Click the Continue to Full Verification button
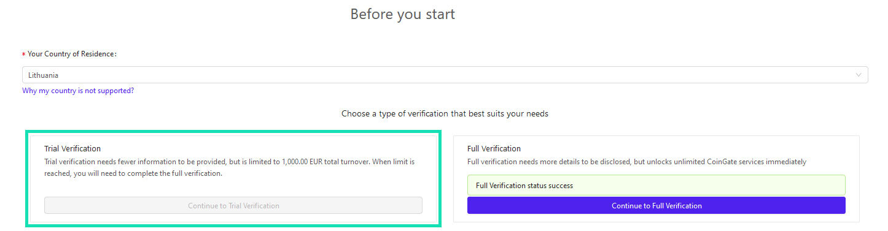 click(656, 205)
